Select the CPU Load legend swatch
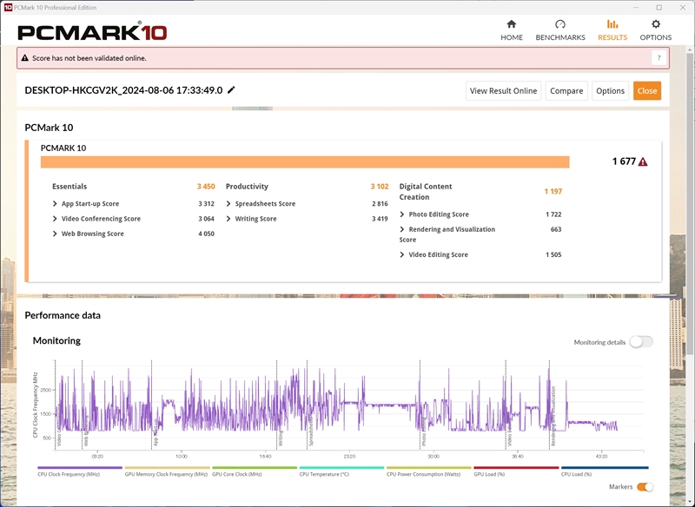The width and height of the screenshot is (695, 507). 605,468
